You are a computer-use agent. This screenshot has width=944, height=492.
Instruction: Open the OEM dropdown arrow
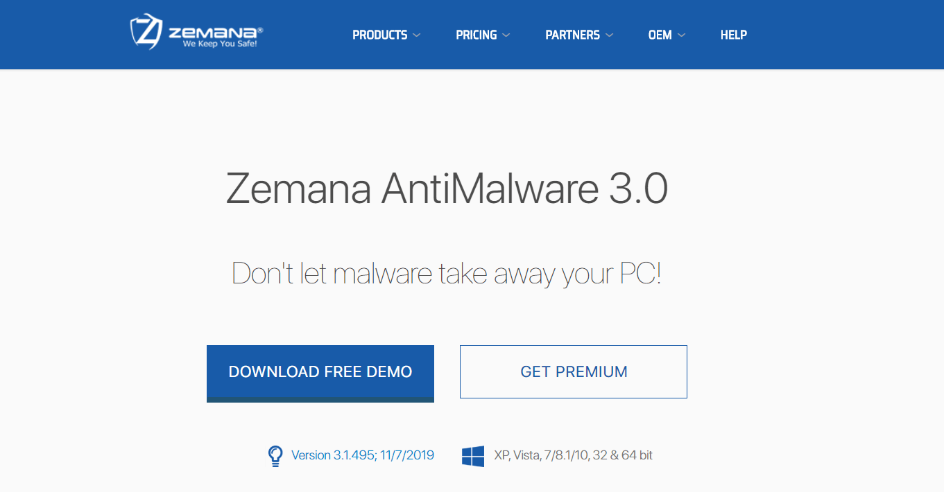click(681, 35)
